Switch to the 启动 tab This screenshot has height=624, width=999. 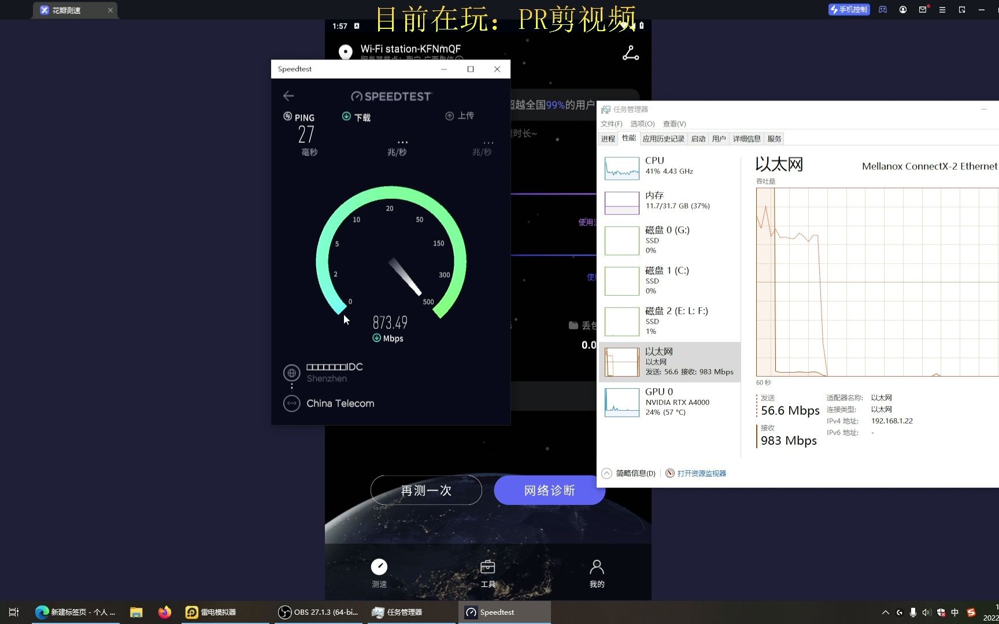pos(698,139)
